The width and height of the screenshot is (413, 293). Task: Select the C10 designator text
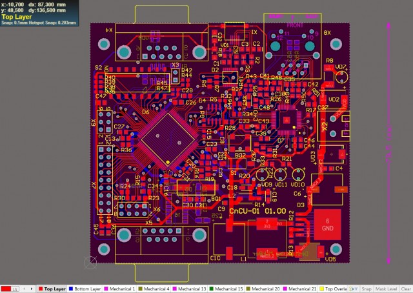click(215, 259)
